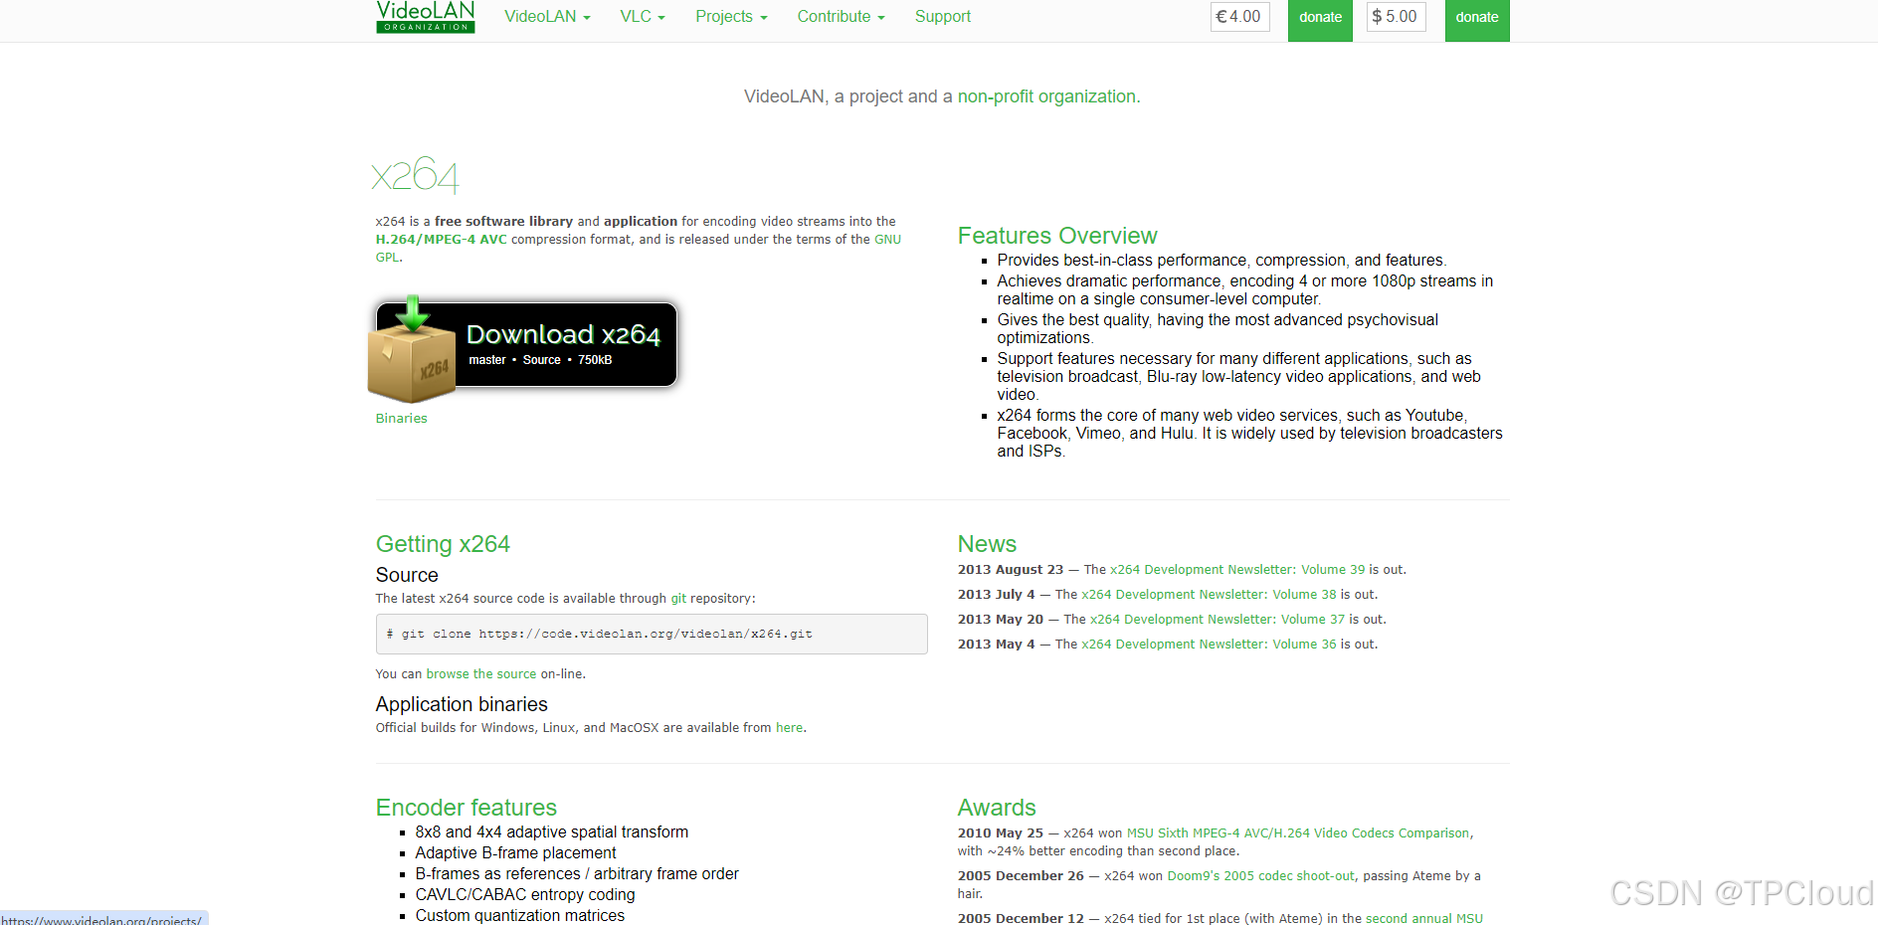Open the Binaries link
1878x925 pixels.
(x=401, y=419)
